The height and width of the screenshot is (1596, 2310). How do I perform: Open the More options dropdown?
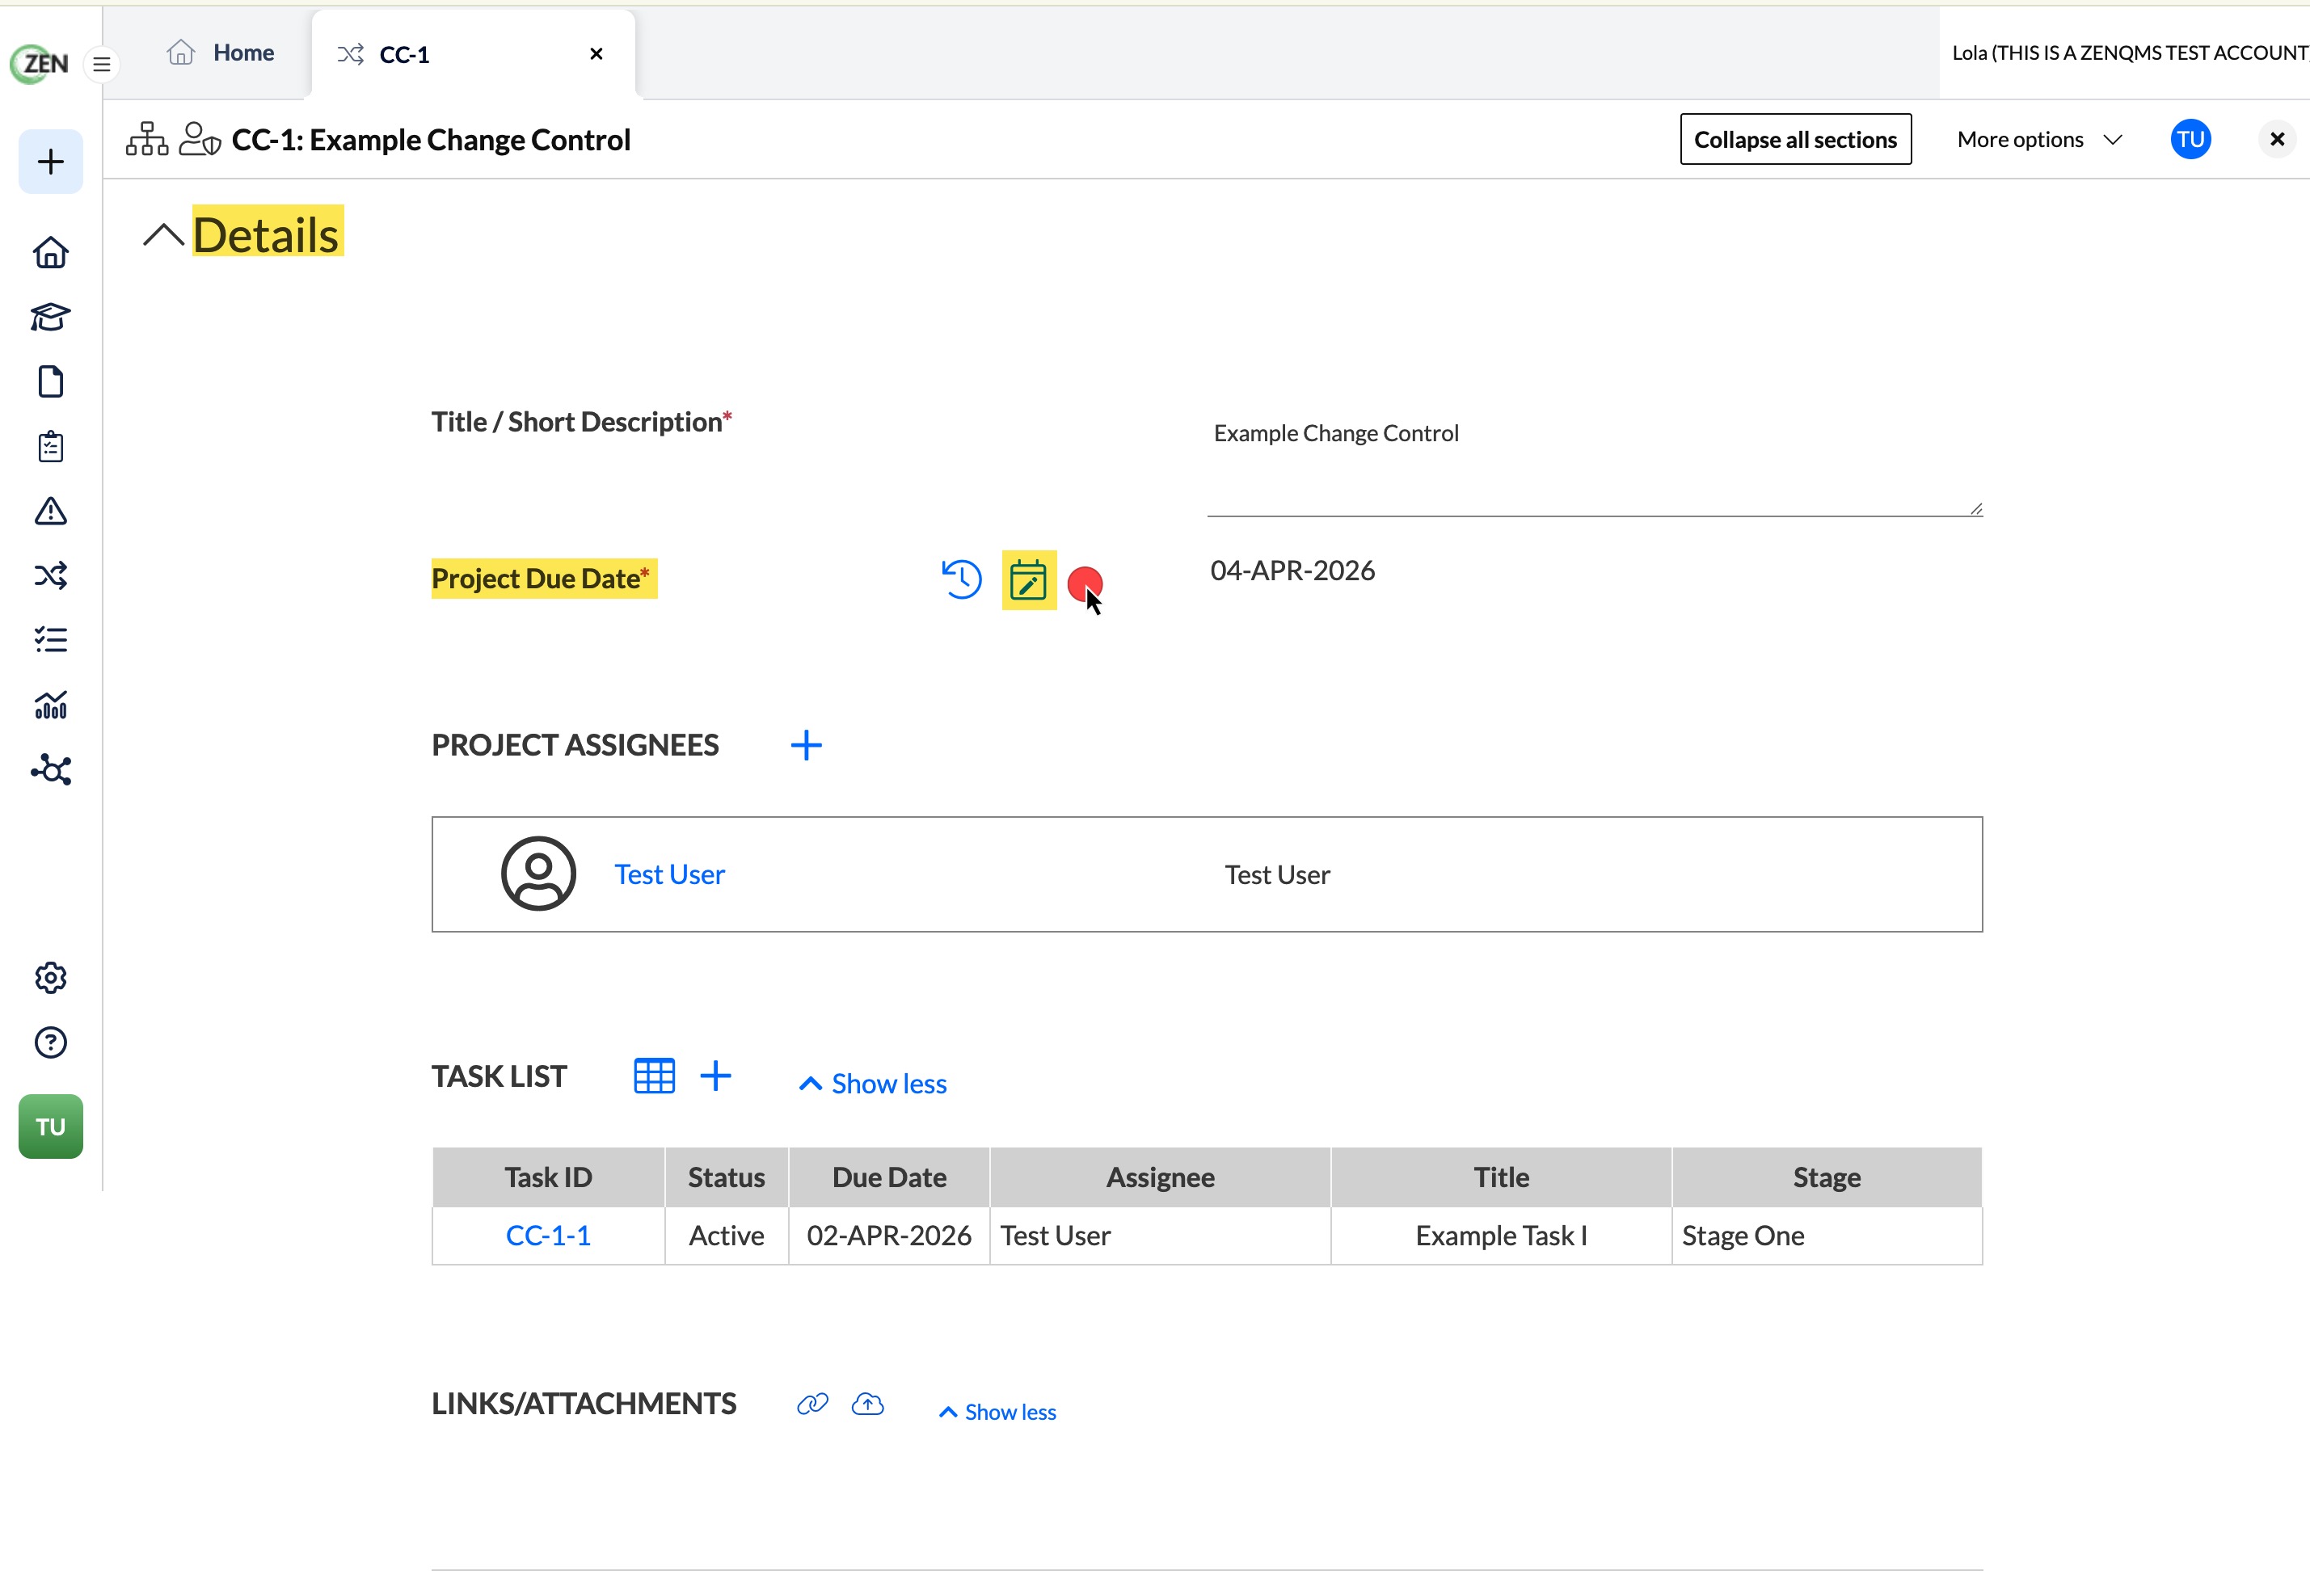[x=2039, y=140]
